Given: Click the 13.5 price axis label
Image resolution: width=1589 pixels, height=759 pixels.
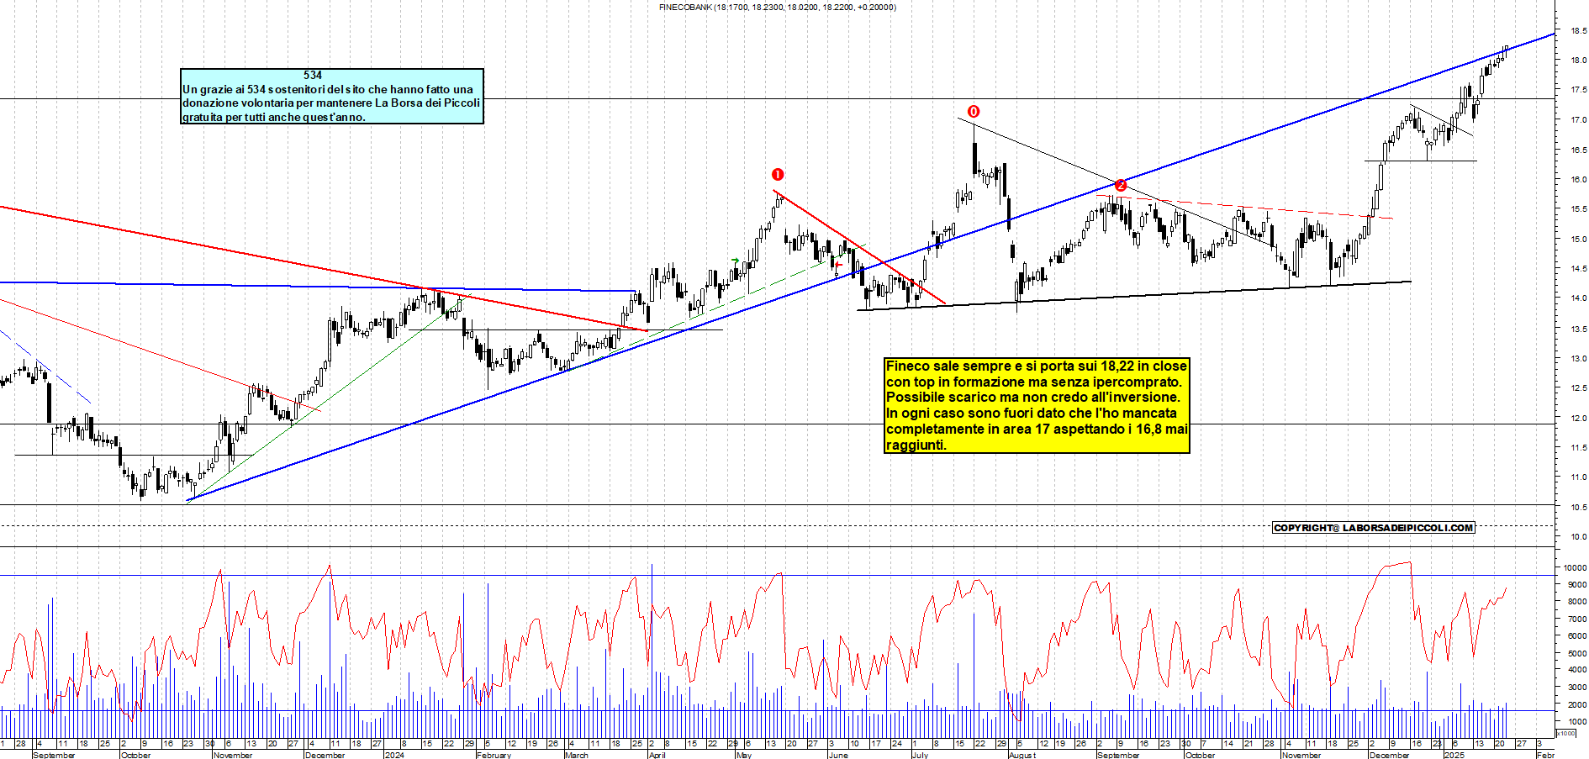Looking at the screenshot, I should tap(1579, 329).
